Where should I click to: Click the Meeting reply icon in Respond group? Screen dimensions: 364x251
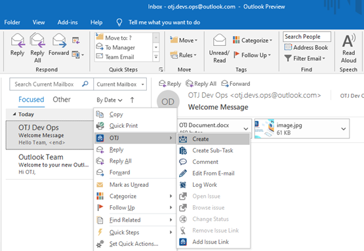[75, 41]
